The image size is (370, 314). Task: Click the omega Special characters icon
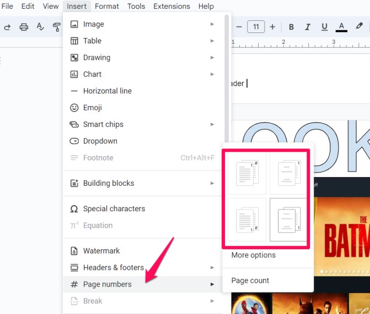click(x=74, y=209)
